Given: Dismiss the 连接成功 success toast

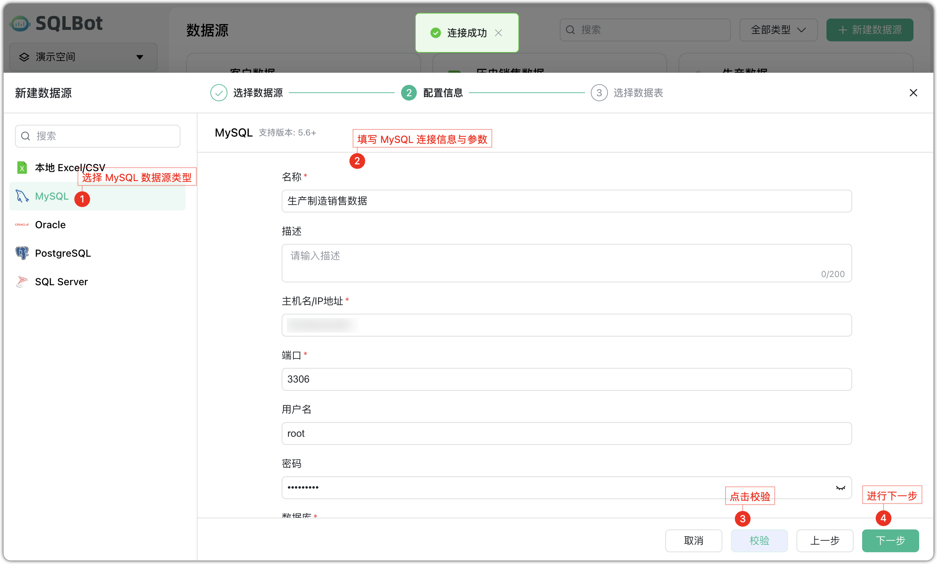Looking at the screenshot, I should [499, 33].
